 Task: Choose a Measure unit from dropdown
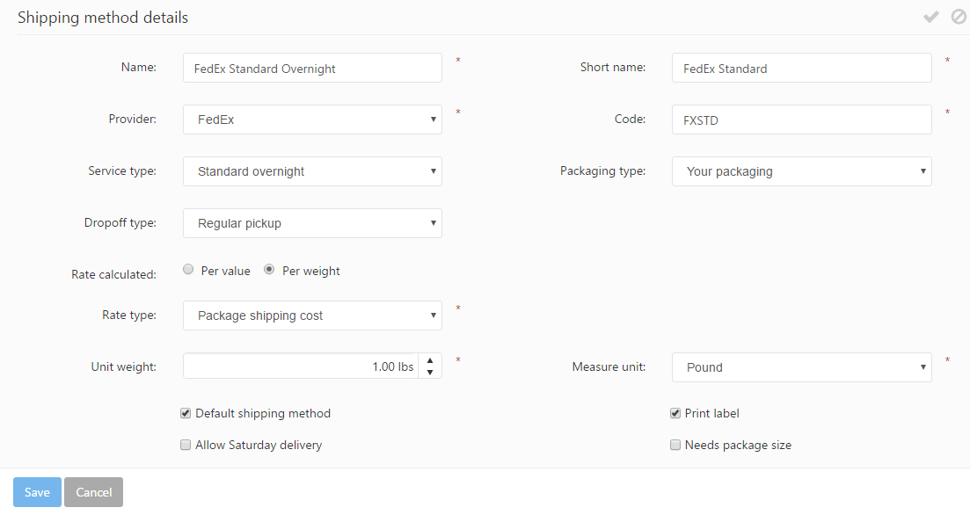[x=801, y=367]
